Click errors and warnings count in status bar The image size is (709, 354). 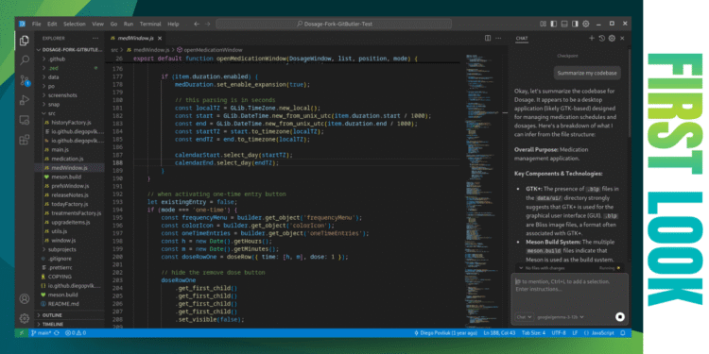click(76, 333)
